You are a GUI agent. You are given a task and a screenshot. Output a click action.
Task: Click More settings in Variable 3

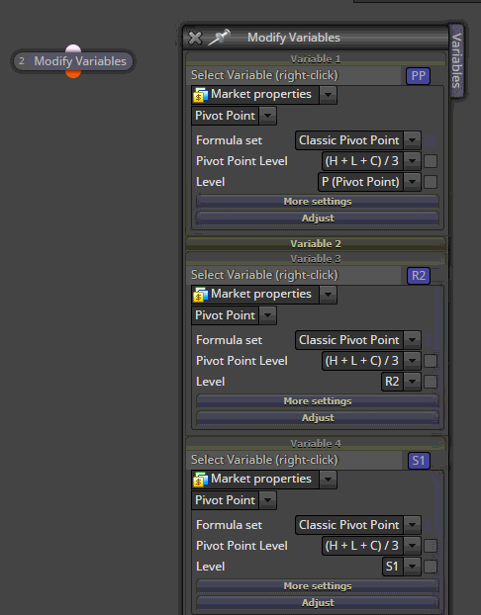coord(318,400)
